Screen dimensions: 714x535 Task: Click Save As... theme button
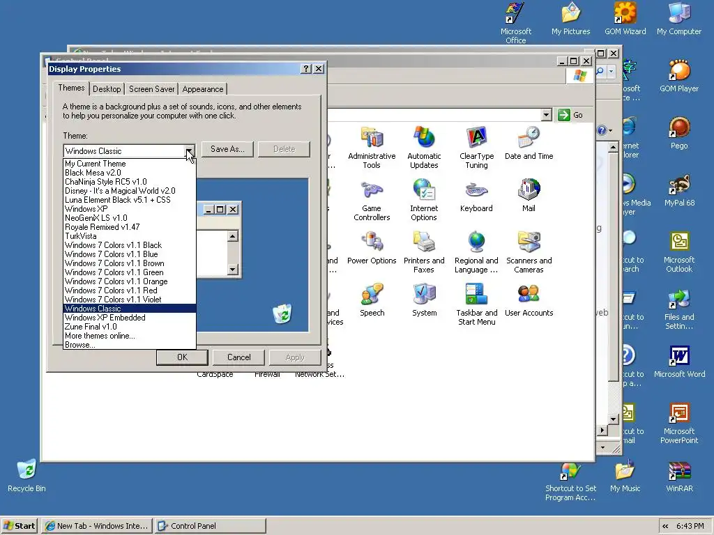227,149
